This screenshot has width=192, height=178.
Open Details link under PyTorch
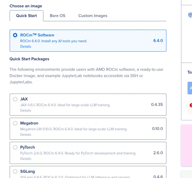coord(26,159)
